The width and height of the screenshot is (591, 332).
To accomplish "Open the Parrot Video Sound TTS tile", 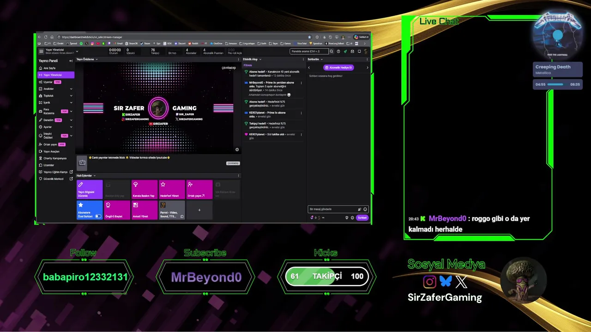I will tap(172, 210).
